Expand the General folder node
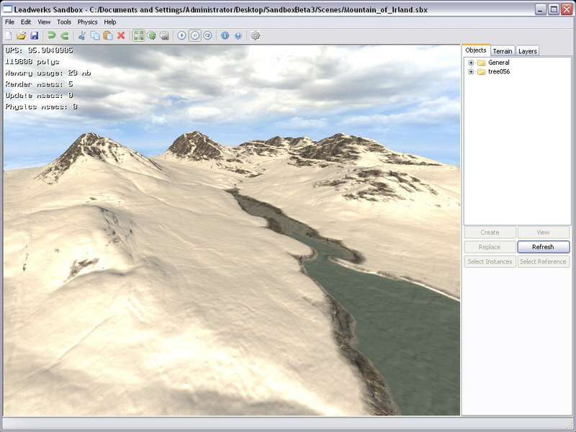This screenshot has height=432, width=576. 471,63
